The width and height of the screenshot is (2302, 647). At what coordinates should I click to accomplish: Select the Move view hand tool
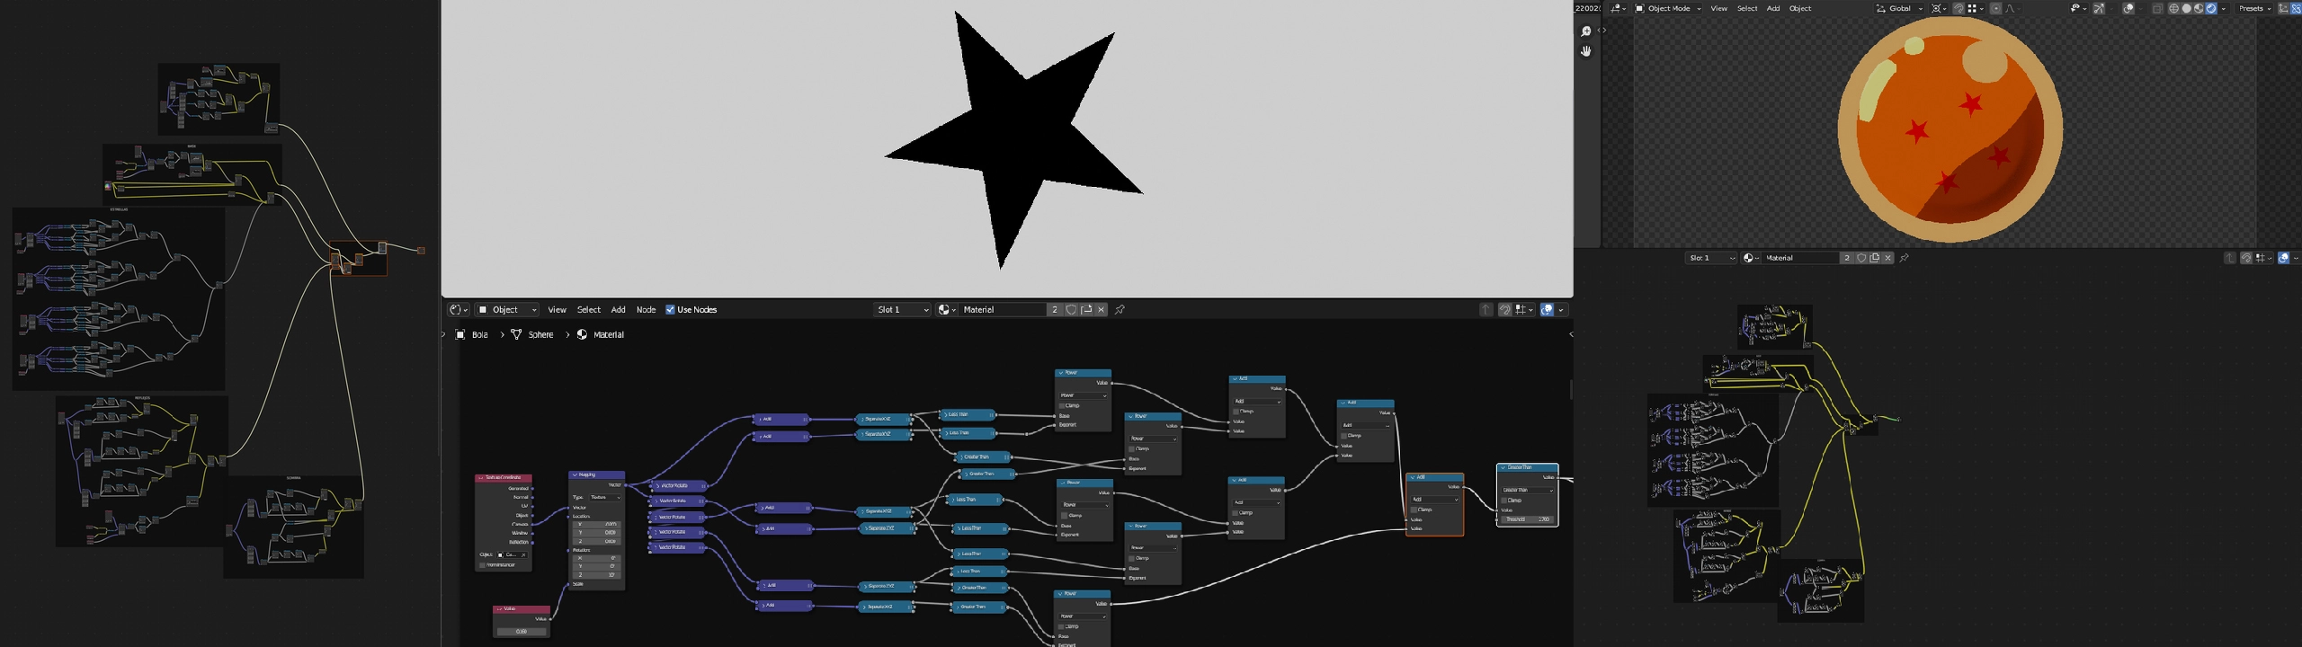(1586, 51)
